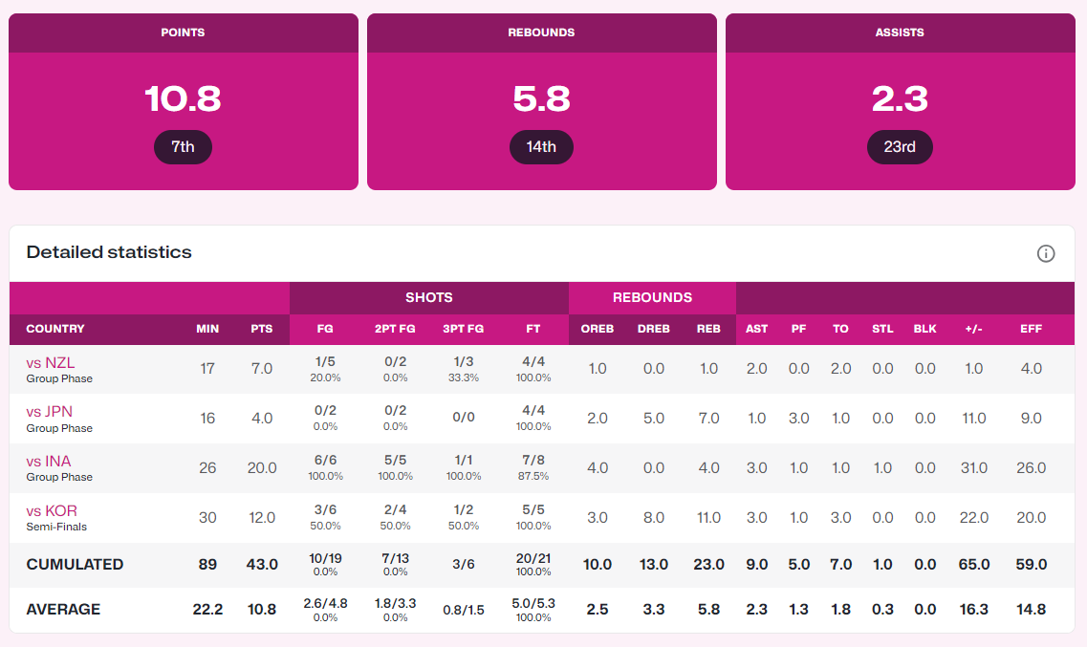The height and width of the screenshot is (647, 1087).
Task: Click the 23rd rank badge under Assists
Action: [x=900, y=147]
